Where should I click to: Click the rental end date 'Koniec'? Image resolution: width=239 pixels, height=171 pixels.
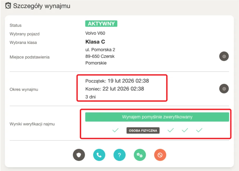[x=115, y=89]
